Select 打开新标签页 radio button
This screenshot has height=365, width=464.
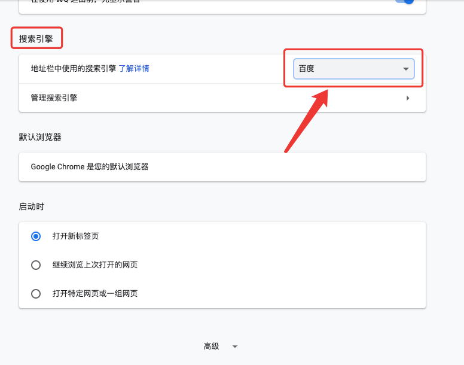[x=36, y=236]
